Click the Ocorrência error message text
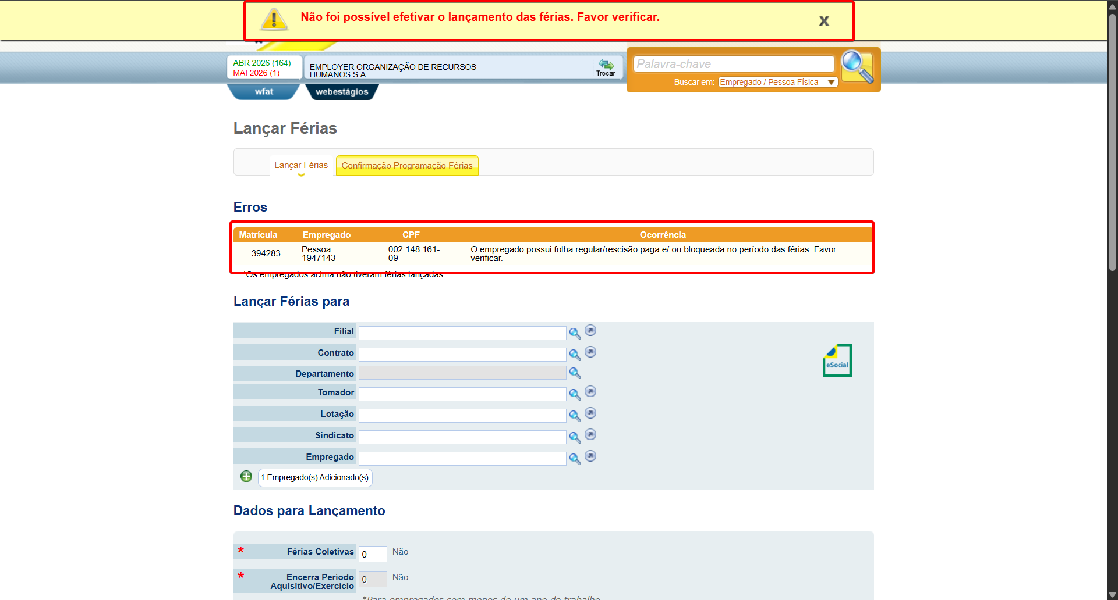The width and height of the screenshot is (1118, 600). 653,253
